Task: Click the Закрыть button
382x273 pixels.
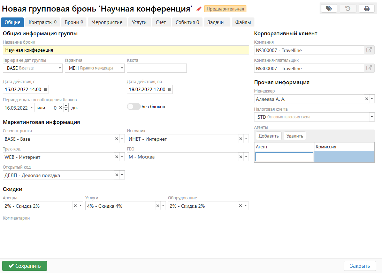Action: pos(360,266)
